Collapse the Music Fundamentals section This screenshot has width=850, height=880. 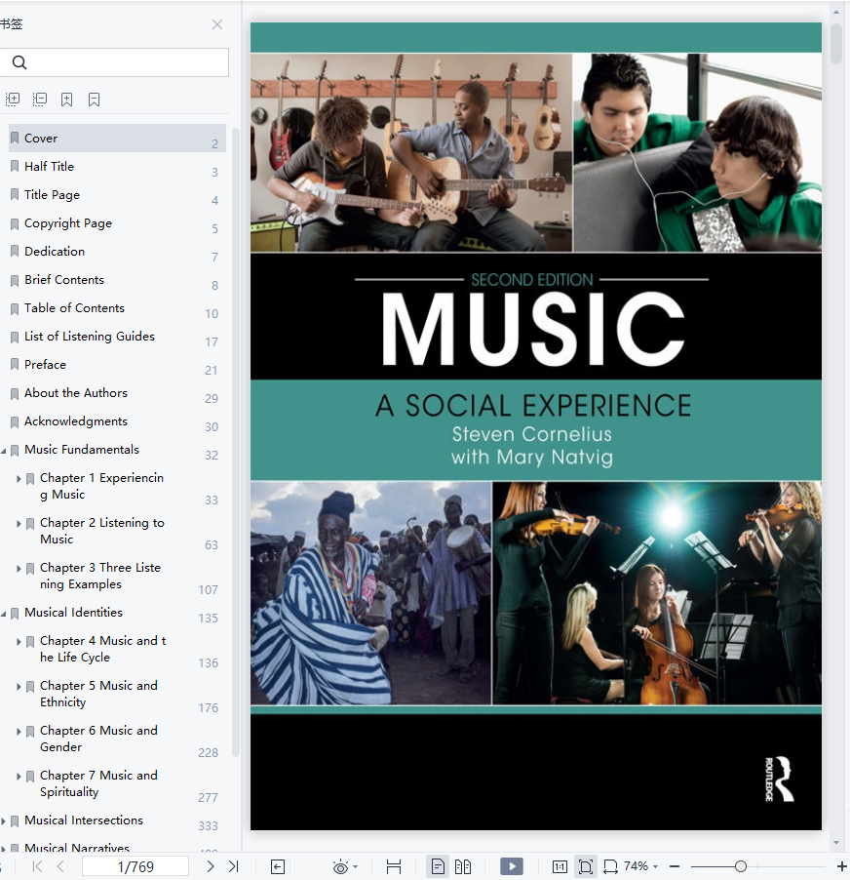(x=3, y=451)
